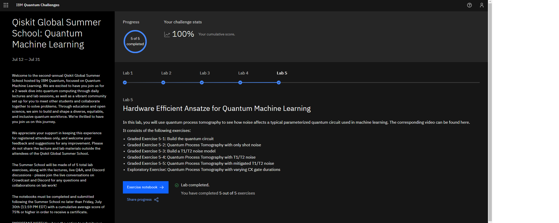Click the small Lab 5 label above heading
Image resolution: width=559 pixels, height=223 pixels.
(x=128, y=100)
